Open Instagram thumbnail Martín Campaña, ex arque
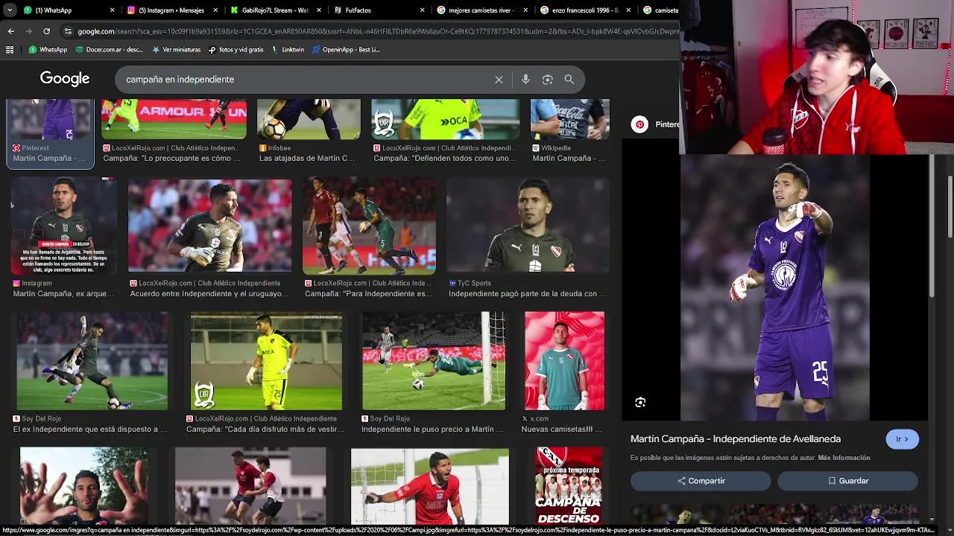 [x=64, y=226]
